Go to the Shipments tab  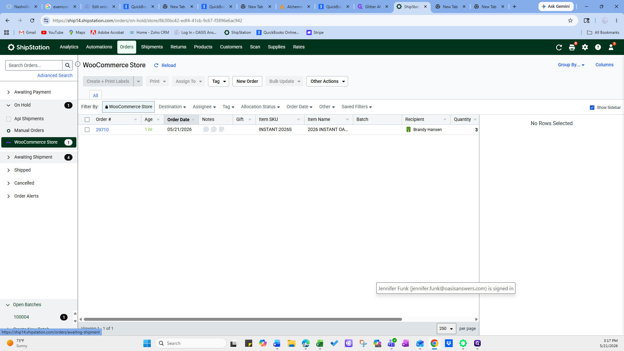152,47
